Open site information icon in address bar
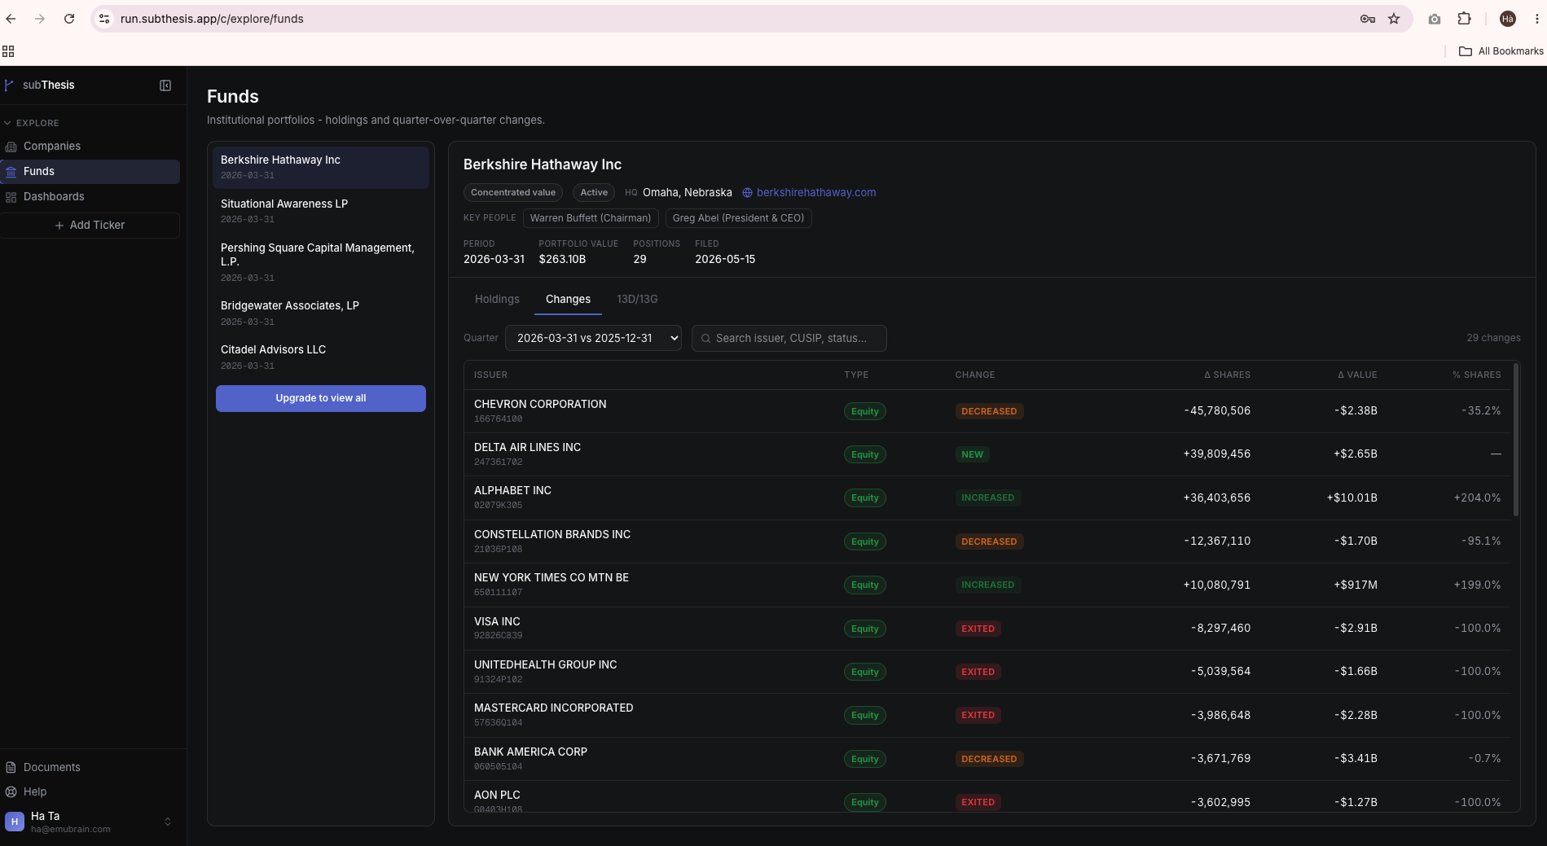 point(103,19)
